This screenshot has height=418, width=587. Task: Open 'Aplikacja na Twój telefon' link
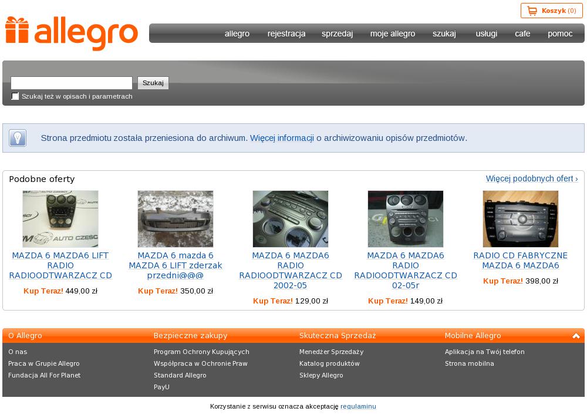[x=485, y=352]
